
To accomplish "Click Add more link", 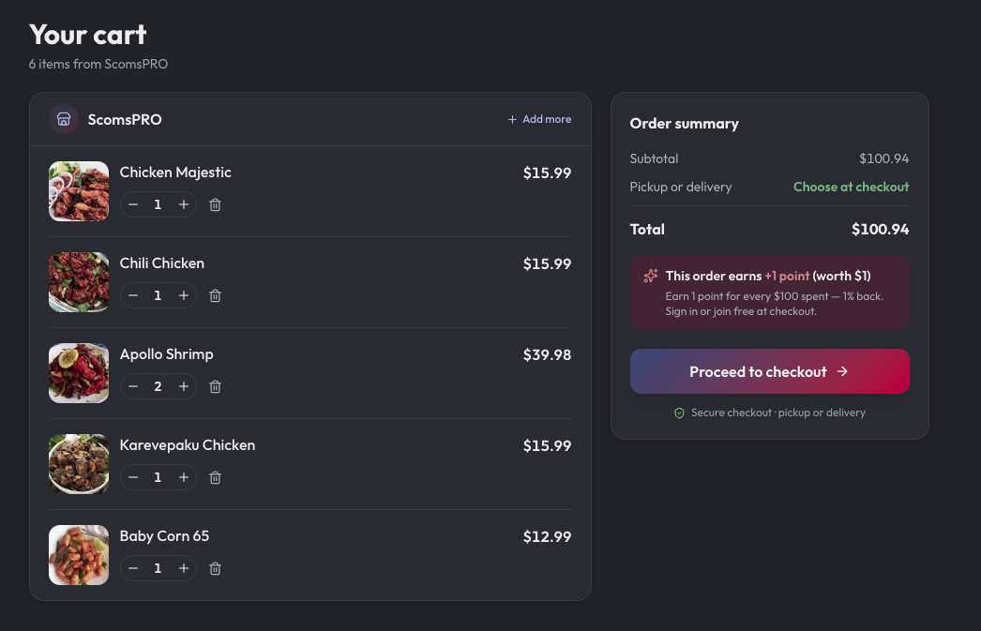I will tap(539, 119).
